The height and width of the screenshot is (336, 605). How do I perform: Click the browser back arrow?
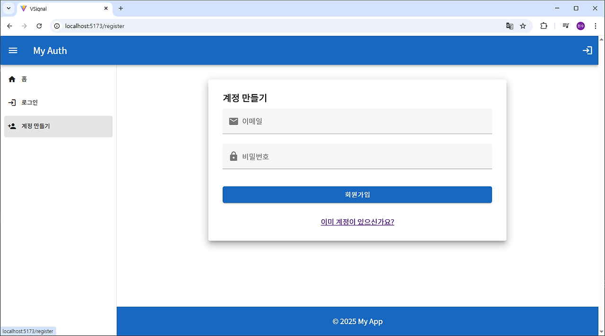9,26
